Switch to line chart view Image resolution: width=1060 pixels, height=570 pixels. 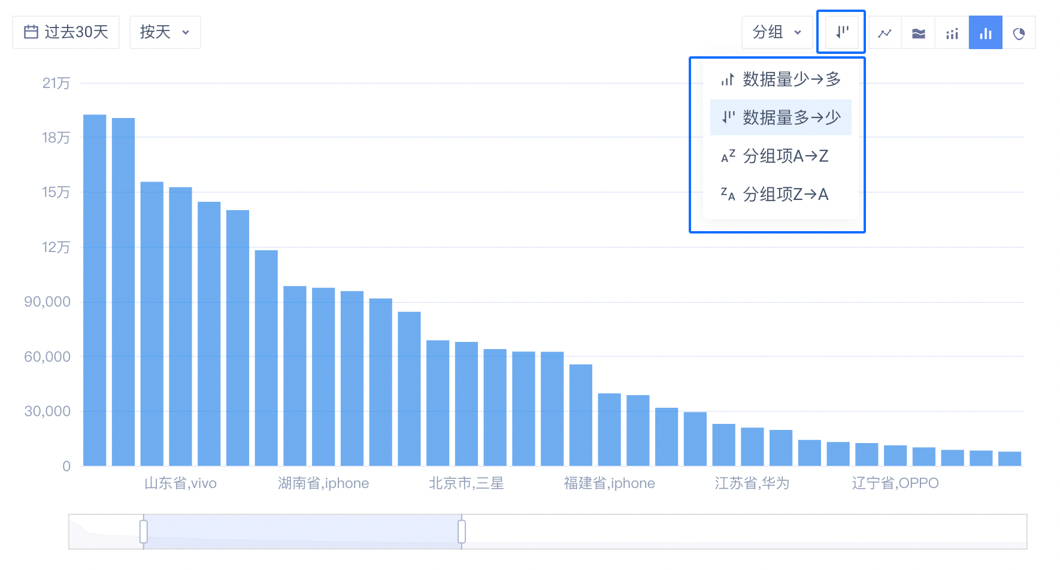click(885, 33)
